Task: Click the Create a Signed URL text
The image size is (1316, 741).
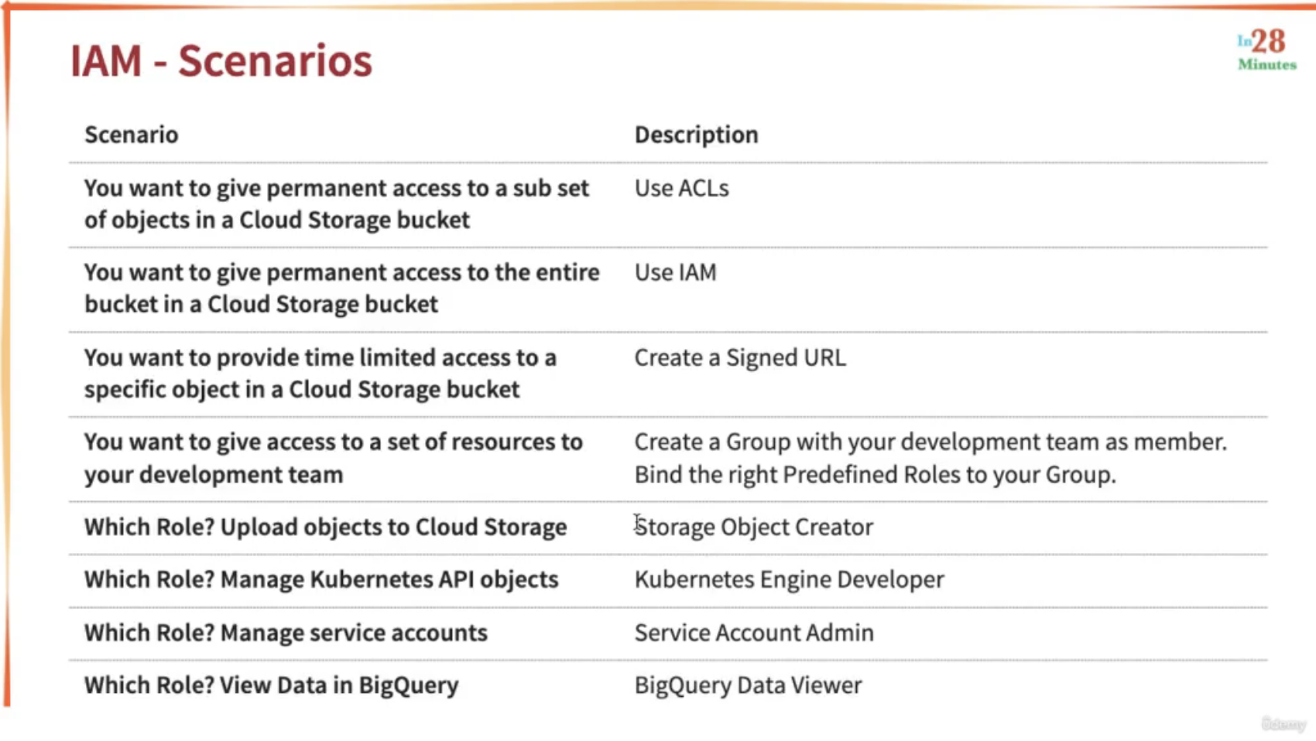Action: (740, 357)
